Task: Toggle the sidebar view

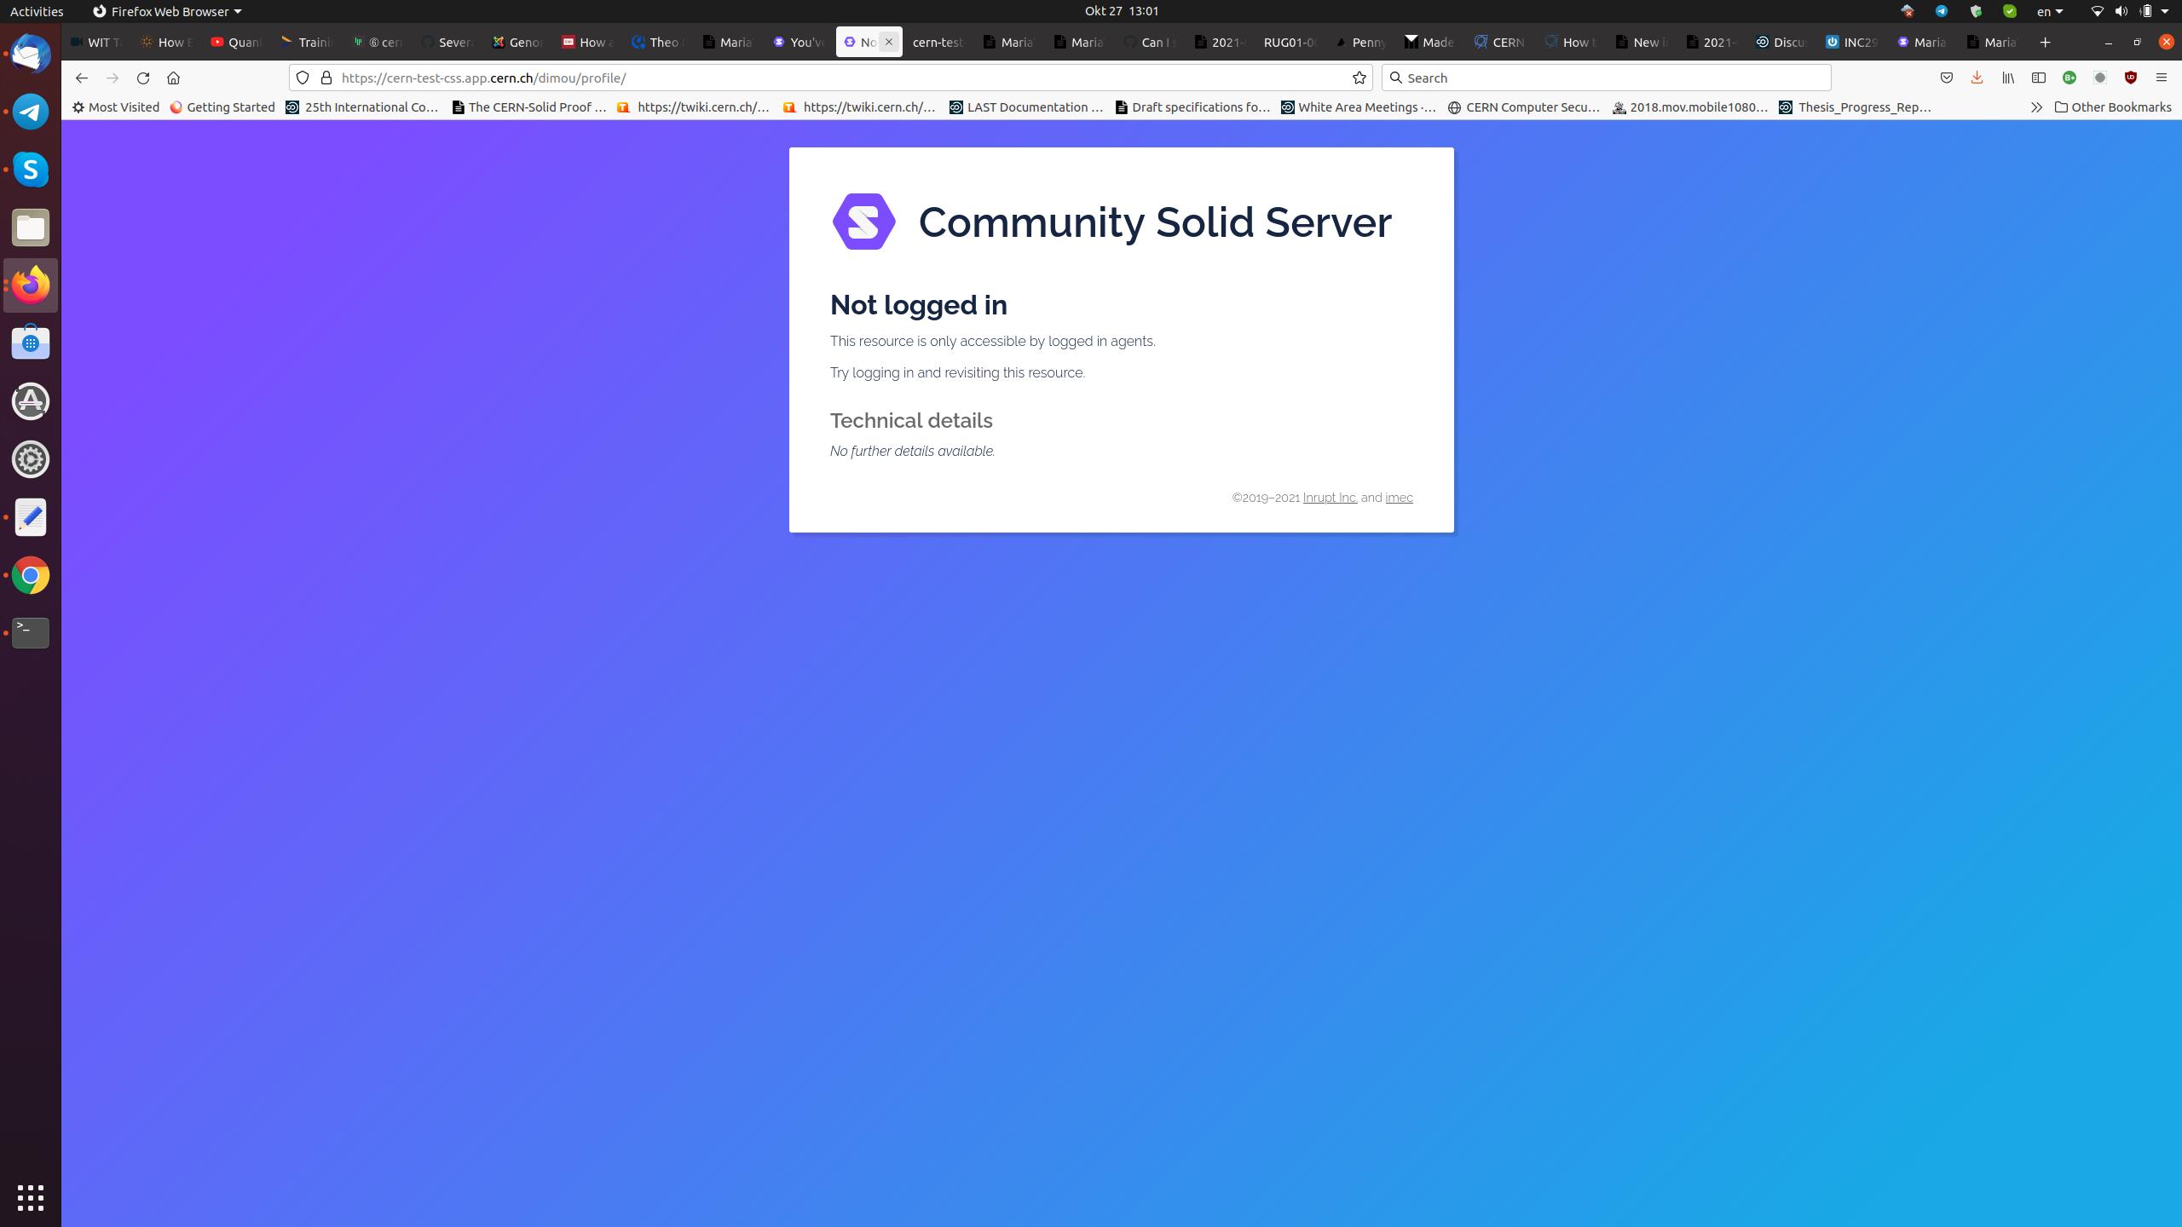Action: tap(2039, 78)
